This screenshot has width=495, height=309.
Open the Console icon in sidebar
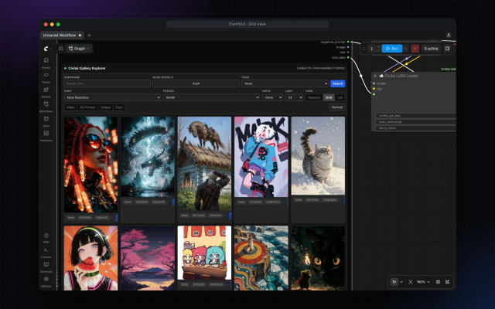tap(46, 252)
